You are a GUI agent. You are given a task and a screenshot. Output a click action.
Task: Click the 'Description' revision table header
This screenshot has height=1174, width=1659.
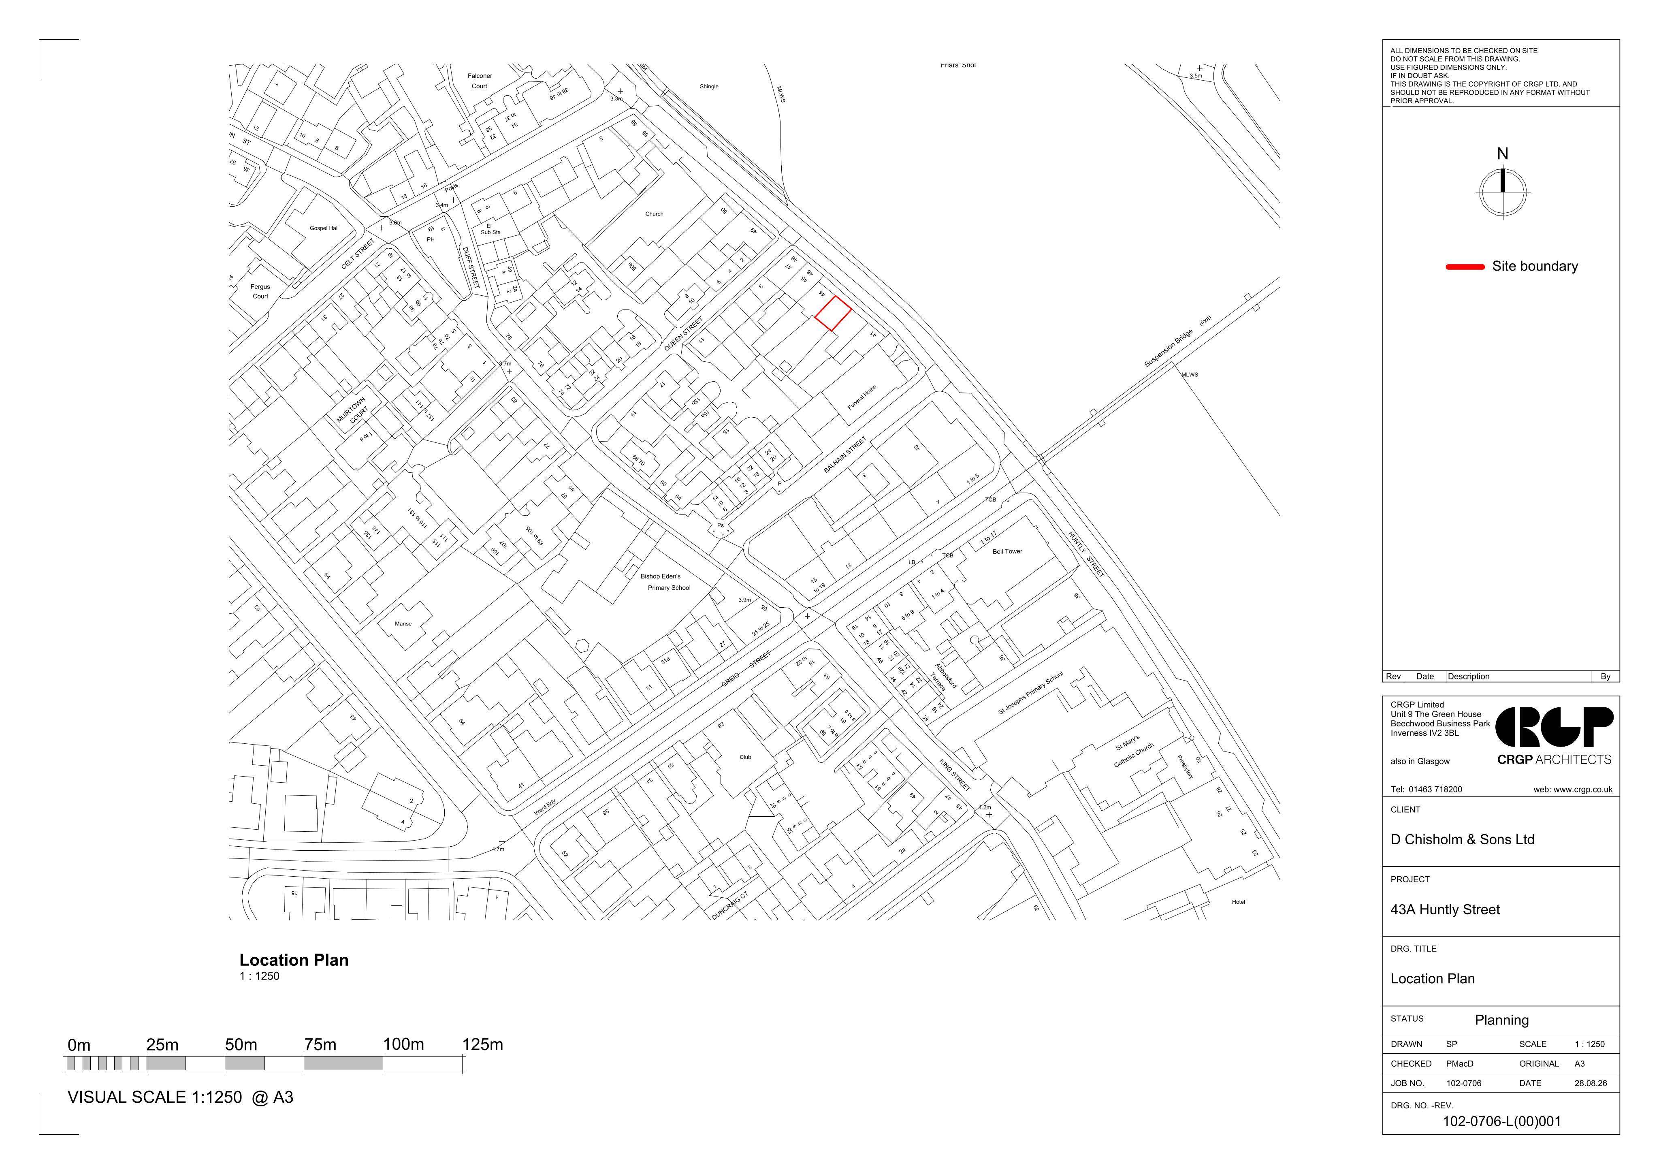point(1469,677)
